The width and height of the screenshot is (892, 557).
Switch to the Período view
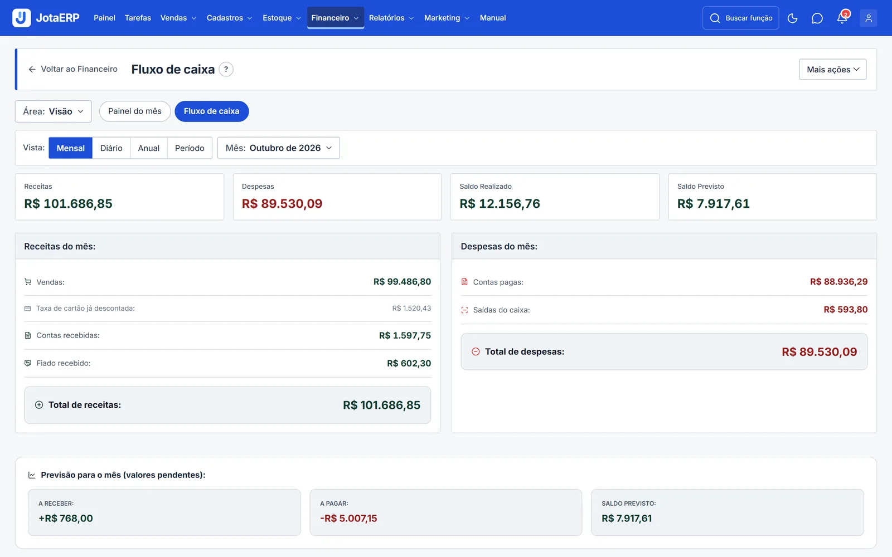[x=190, y=148]
